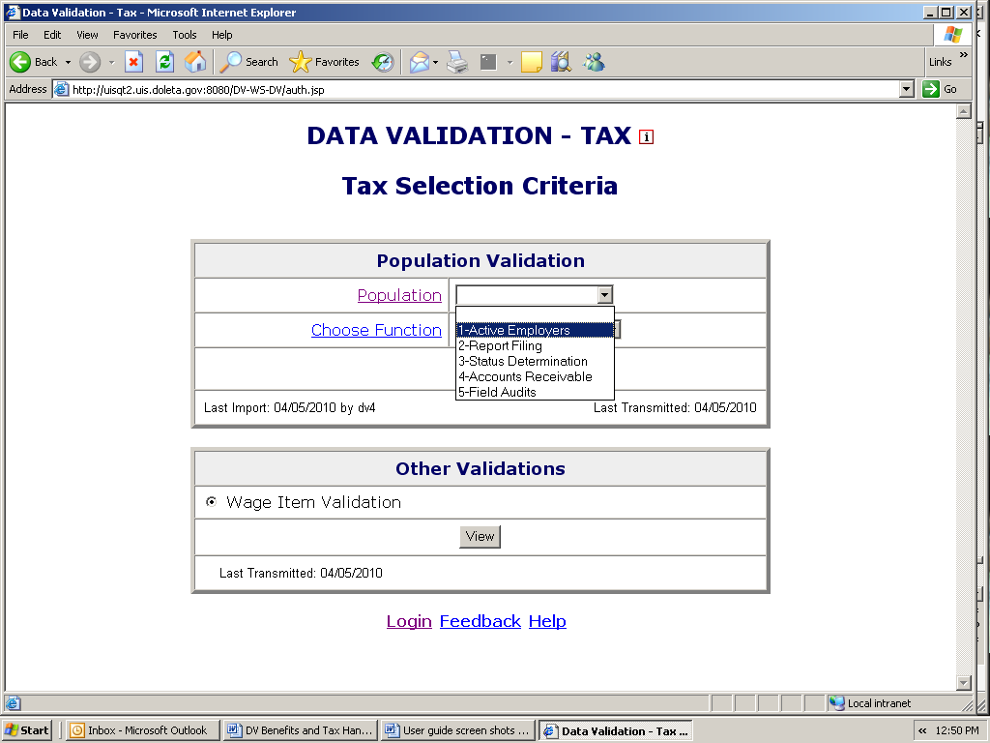Image resolution: width=990 pixels, height=743 pixels.
Task: Open the Tools menu
Action: coord(185,35)
